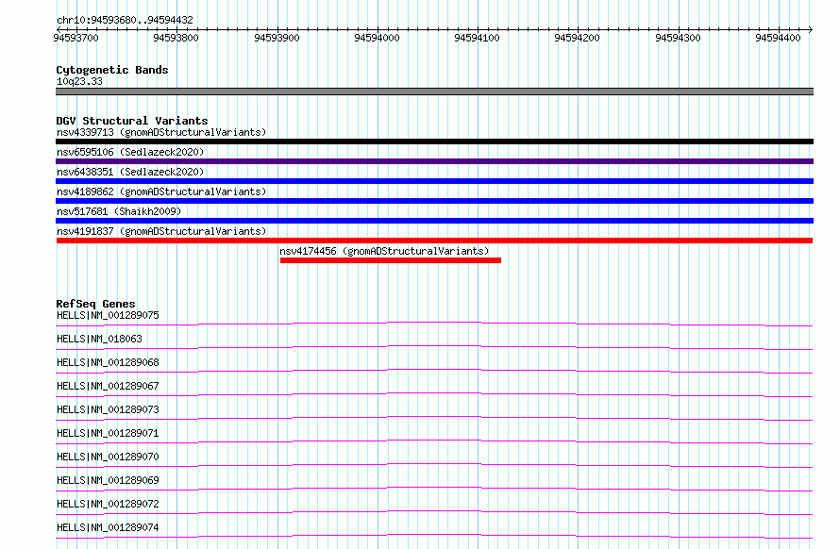Click the nsv4191837 variant label
This screenshot has height=549, width=840.
tap(161, 231)
